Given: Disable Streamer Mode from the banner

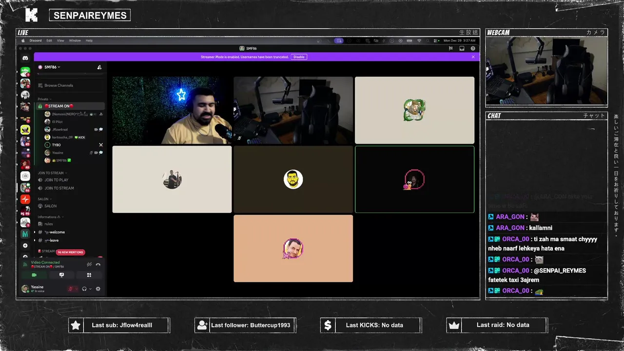Looking at the screenshot, I should (299, 57).
